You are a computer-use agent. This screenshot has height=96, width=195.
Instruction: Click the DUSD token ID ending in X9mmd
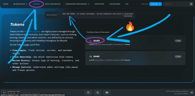pos(109,44)
